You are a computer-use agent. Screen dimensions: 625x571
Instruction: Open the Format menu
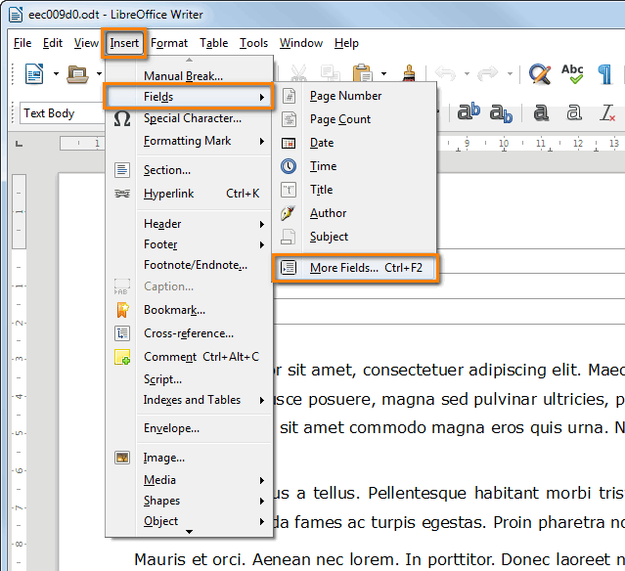169,43
